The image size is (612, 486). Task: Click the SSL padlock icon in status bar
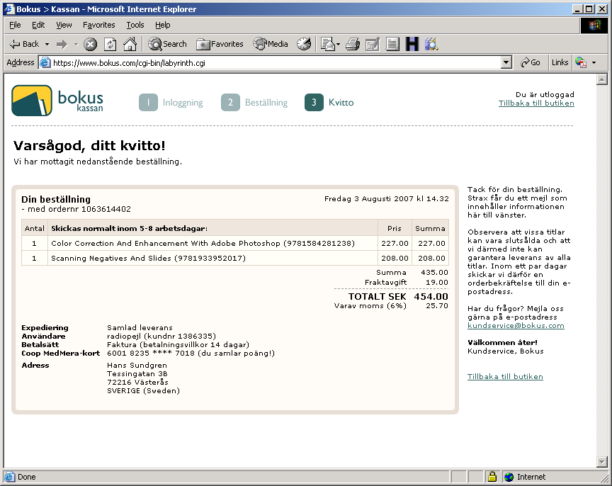tap(492, 477)
